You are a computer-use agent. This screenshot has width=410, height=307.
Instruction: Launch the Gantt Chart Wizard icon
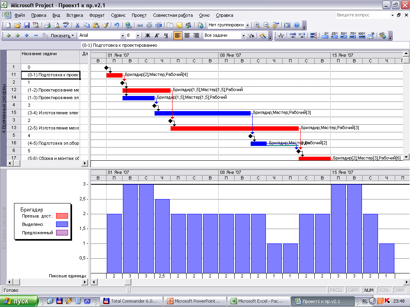coord(263,36)
